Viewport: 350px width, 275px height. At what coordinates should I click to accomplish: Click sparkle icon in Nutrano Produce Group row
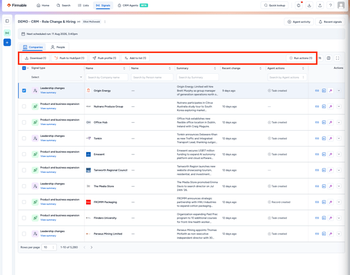pos(331,107)
